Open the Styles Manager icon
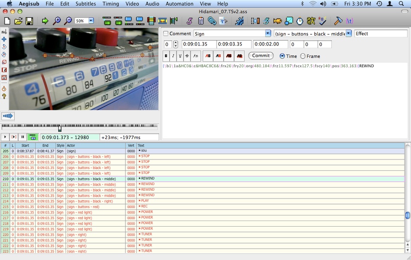This screenshot has width=411, height=260. [x=190, y=21]
